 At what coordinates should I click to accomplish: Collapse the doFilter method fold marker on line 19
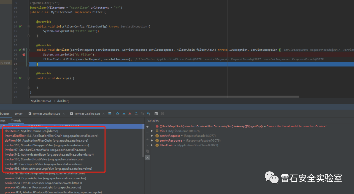[x=29, y=50]
